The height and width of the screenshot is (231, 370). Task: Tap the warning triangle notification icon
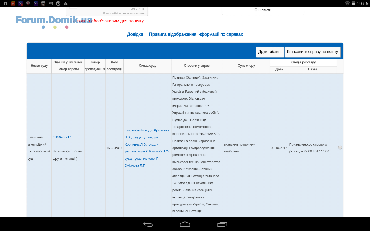[x=66, y=3]
